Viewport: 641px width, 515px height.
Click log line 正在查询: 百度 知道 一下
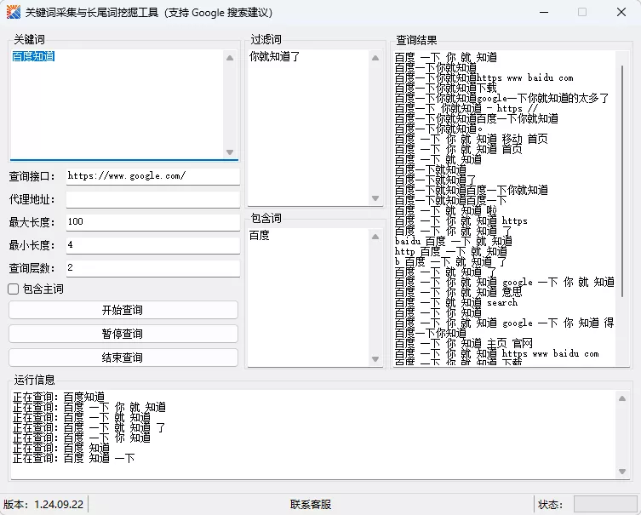(73, 458)
